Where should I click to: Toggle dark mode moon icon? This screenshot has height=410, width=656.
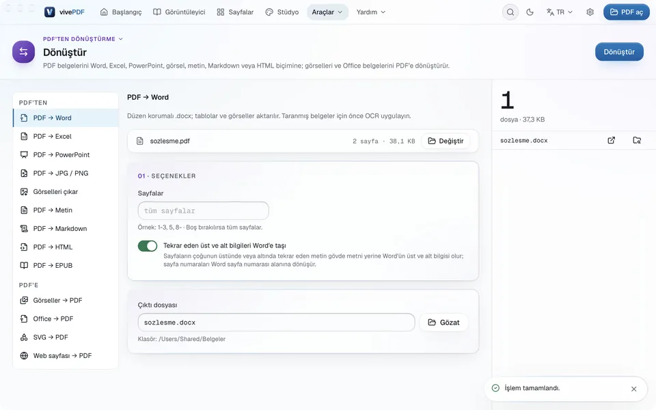coord(530,12)
